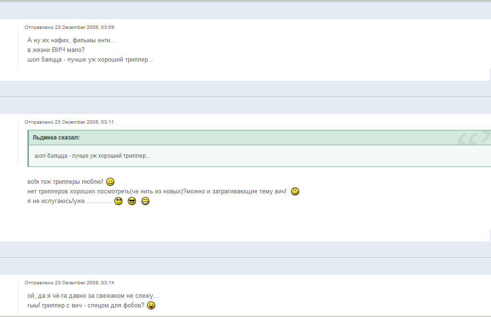
Task: Click the smiling emoticon after "тему вич!"
Action: pos(295,191)
